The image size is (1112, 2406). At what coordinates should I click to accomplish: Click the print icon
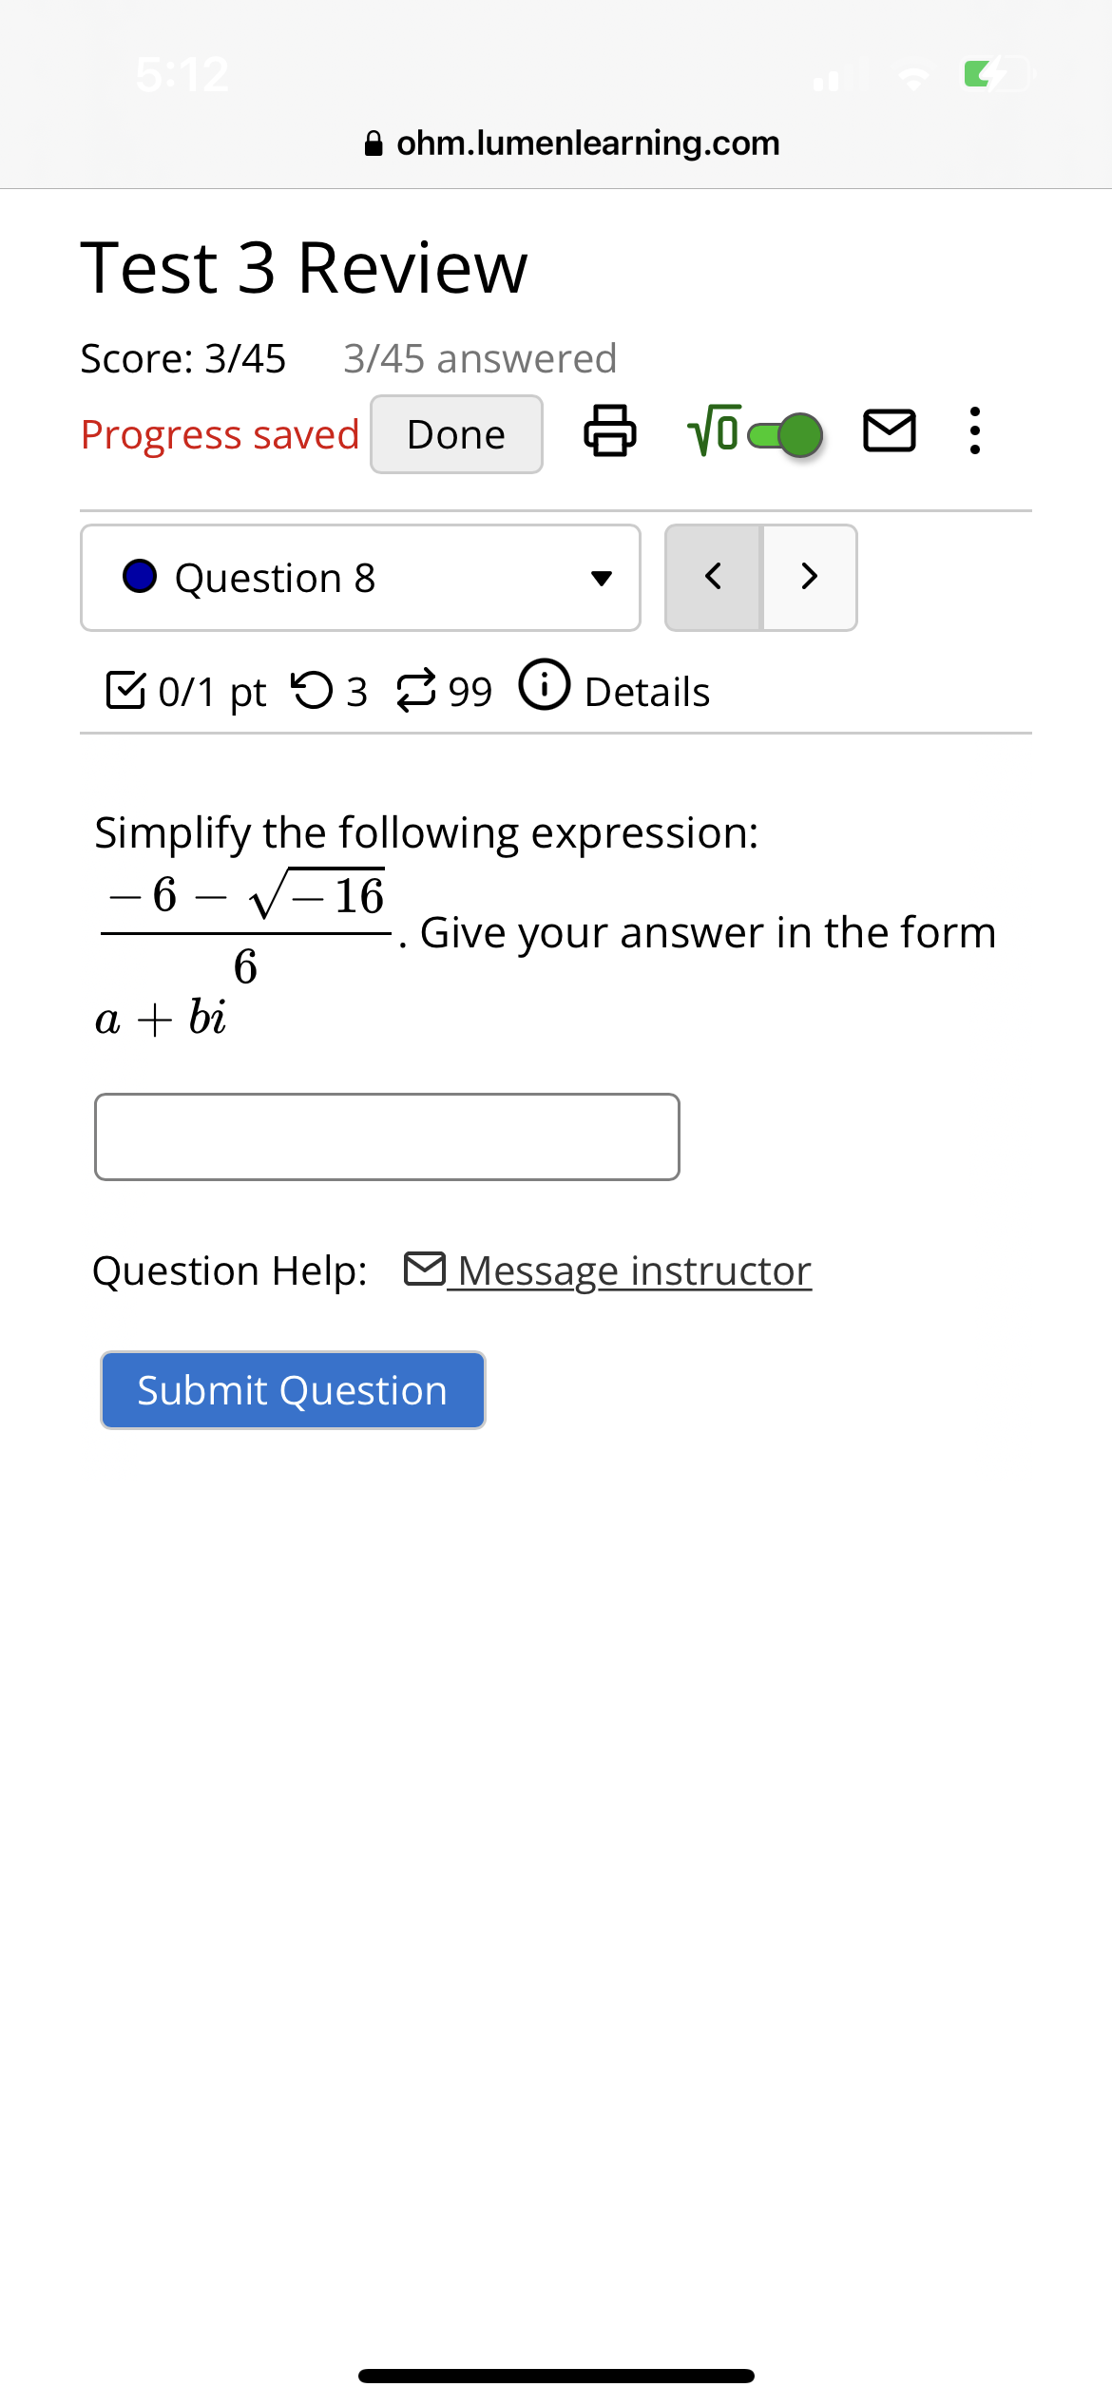[x=609, y=432]
